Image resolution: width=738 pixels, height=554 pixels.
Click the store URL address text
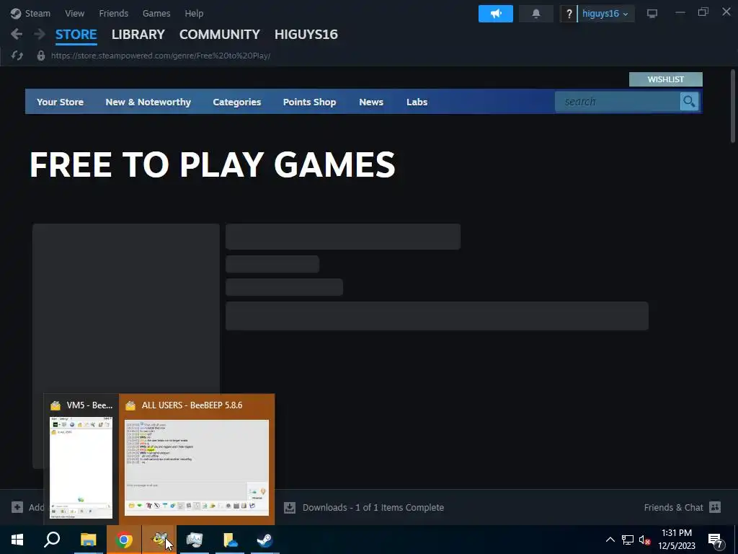(x=161, y=56)
